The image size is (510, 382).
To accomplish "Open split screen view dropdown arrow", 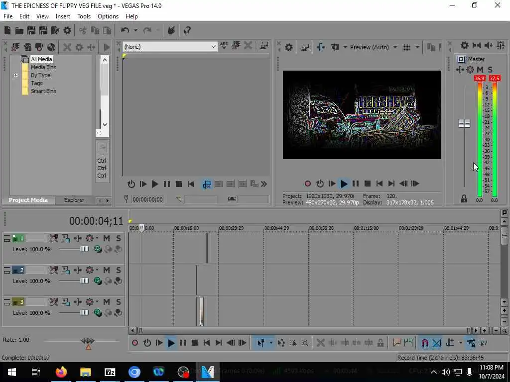I will click(x=345, y=47).
